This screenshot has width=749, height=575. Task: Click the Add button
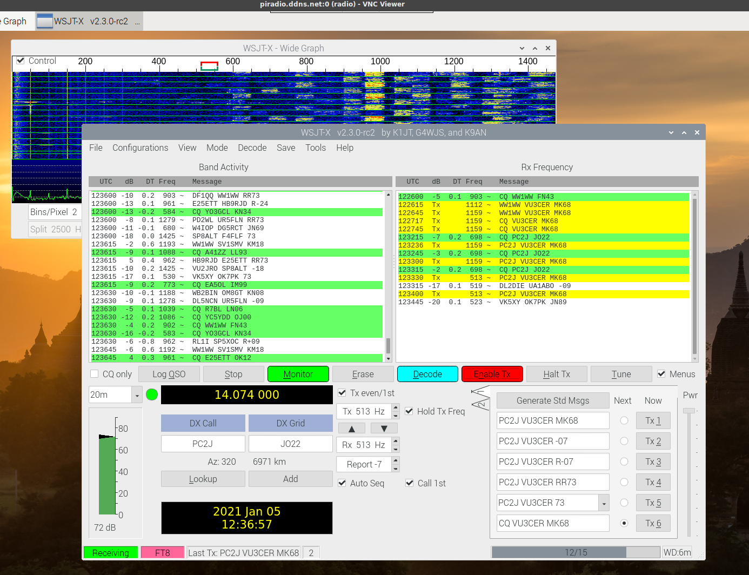click(x=291, y=479)
